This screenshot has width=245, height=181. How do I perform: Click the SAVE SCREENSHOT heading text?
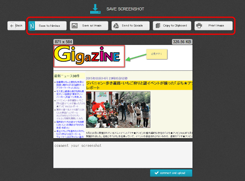click(x=125, y=9)
